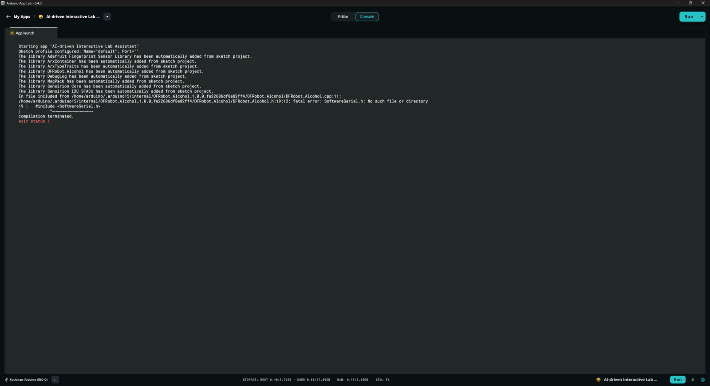
Task: Open the app options dropdown next to the title
Action: tap(107, 17)
